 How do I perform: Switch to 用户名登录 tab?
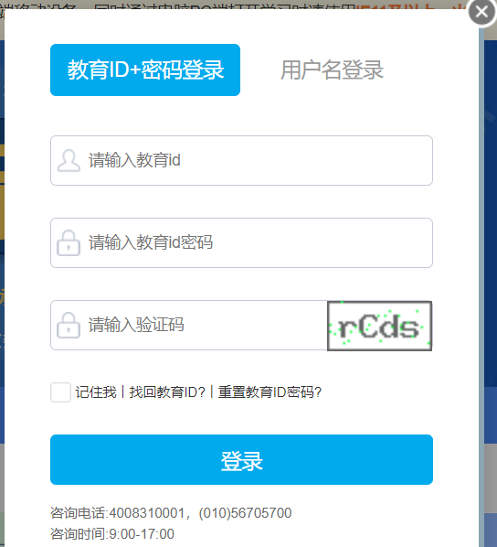pyautogui.click(x=333, y=70)
